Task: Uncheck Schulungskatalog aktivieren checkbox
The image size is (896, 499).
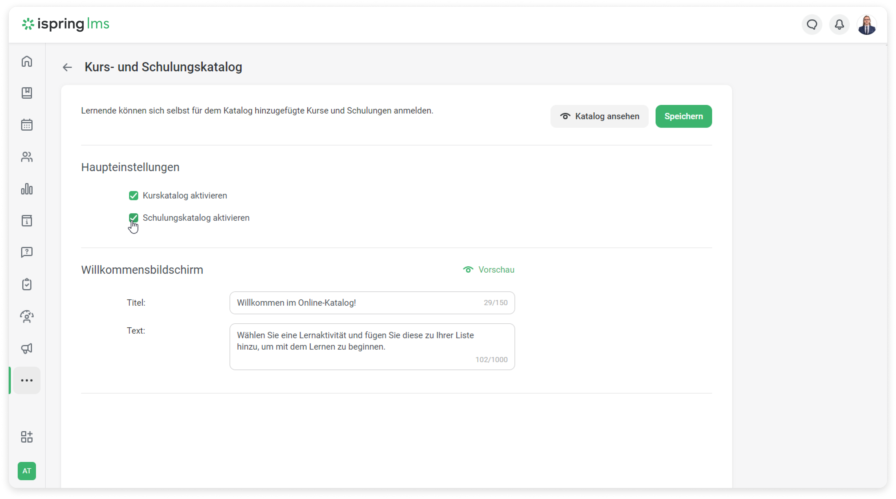Action: click(x=134, y=218)
